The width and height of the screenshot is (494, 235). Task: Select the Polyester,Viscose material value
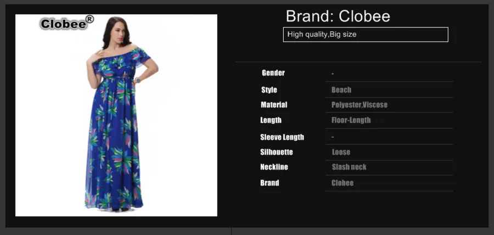click(359, 104)
